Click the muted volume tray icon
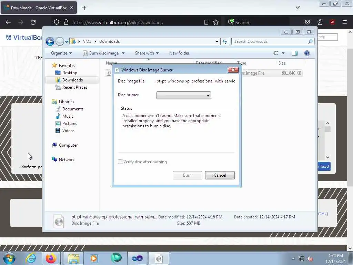This screenshot has width=353, height=265. tap(310, 259)
